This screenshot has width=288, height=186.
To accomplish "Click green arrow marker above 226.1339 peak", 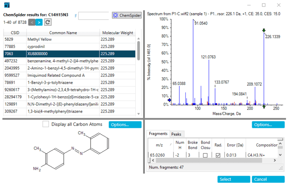I will click(264, 30).
